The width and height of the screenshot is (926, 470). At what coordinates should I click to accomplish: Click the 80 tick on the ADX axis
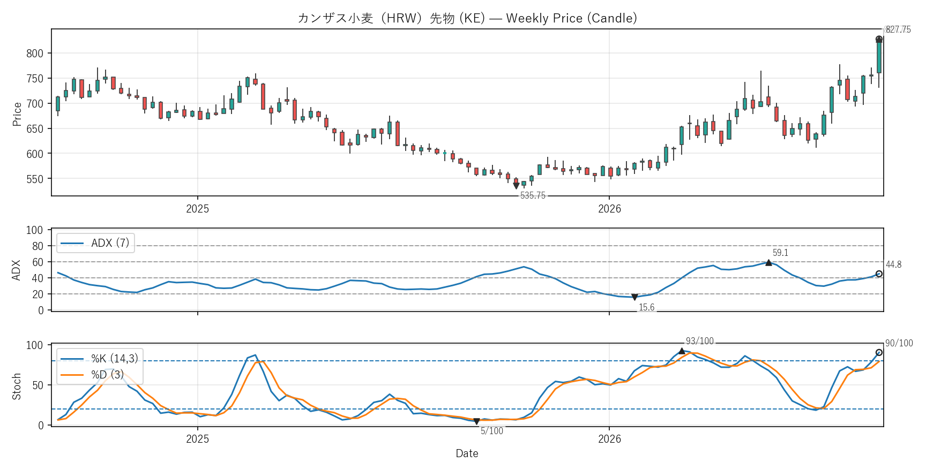pyautogui.click(x=38, y=246)
